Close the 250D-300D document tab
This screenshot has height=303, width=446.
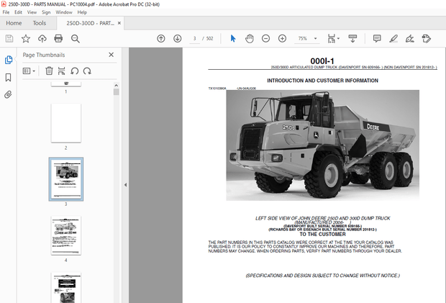point(119,23)
